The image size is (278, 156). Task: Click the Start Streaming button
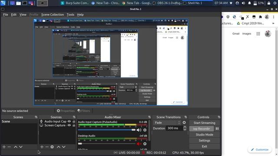(x=204, y=123)
